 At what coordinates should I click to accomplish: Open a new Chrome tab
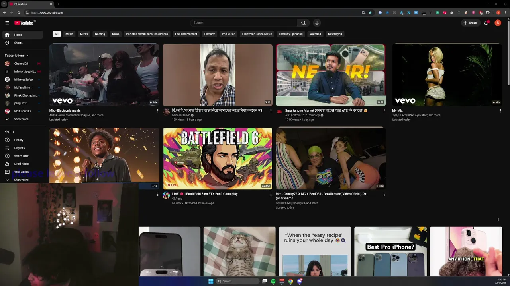(x=58, y=4)
